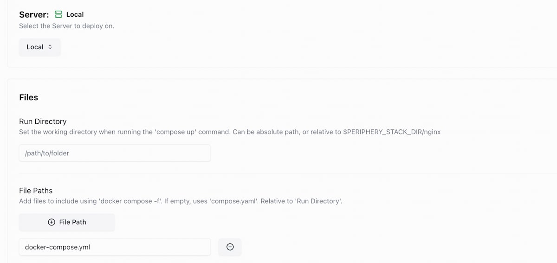Click the bold Local server name link
Image resolution: width=557 pixels, height=263 pixels.
[x=75, y=14]
